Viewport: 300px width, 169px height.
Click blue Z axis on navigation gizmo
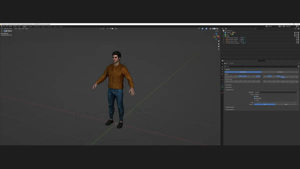(x=216, y=34)
